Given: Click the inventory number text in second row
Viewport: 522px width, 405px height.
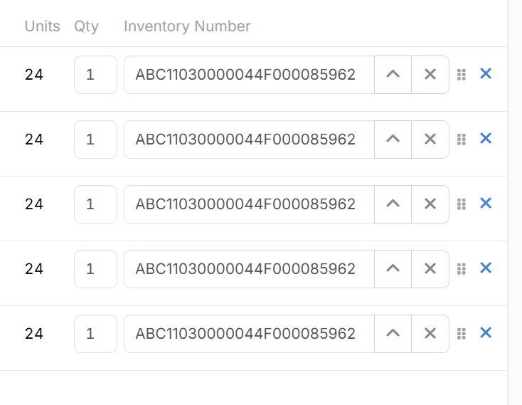Looking at the screenshot, I should pyautogui.click(x=245, y=140).
